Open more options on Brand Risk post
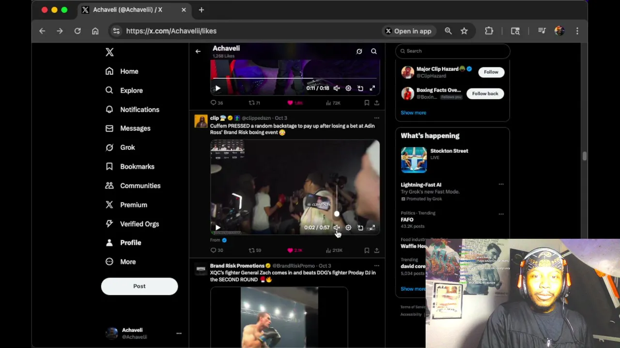The image size is (620, 348). (x=376, y=266)
